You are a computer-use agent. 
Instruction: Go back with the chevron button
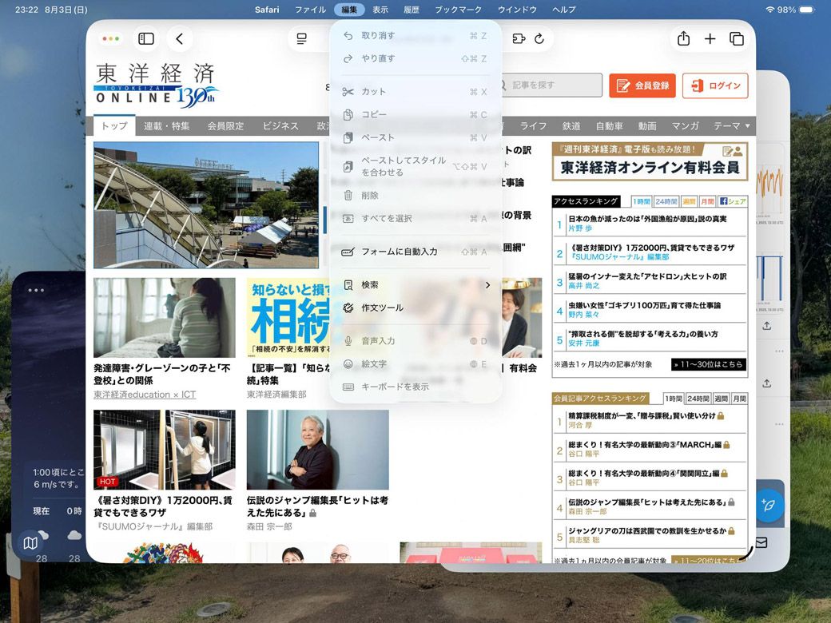179,38
